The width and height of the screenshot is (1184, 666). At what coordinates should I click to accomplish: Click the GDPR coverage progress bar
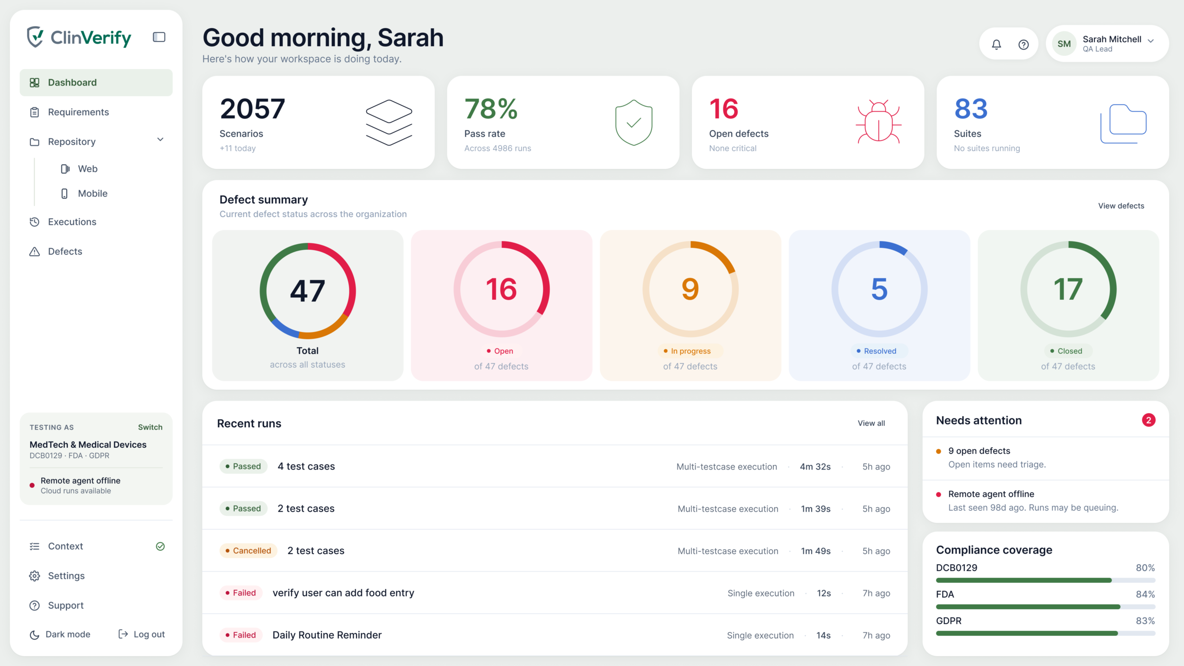click(1045, 634)
